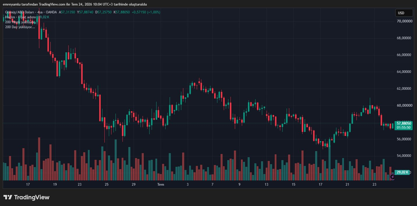The image size is (417, 206).
Task: Select the Hacim volume indicator legend
Action: (x=10, y=17)
